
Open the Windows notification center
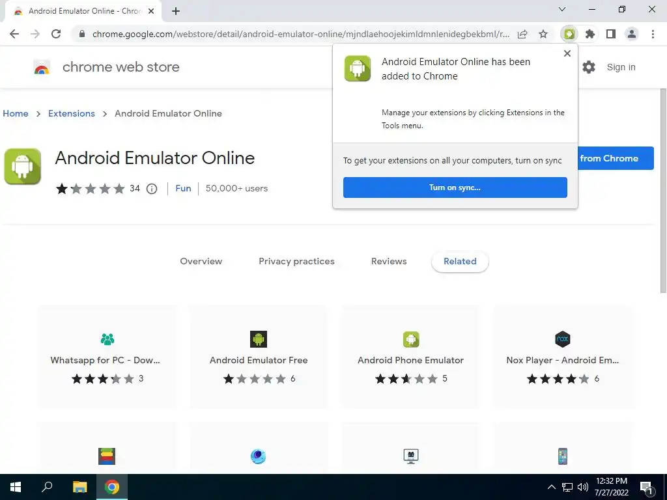tap(647, 488)
